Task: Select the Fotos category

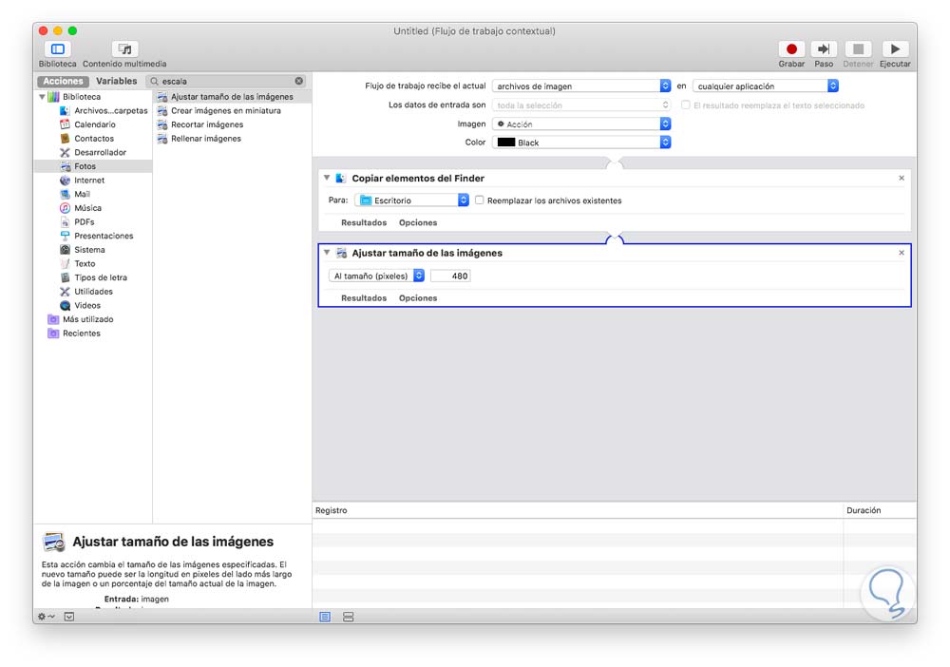Action: [93, 166]
